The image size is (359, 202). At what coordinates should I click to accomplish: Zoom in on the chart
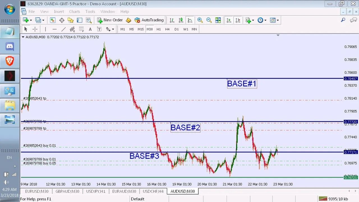point(200,20)
